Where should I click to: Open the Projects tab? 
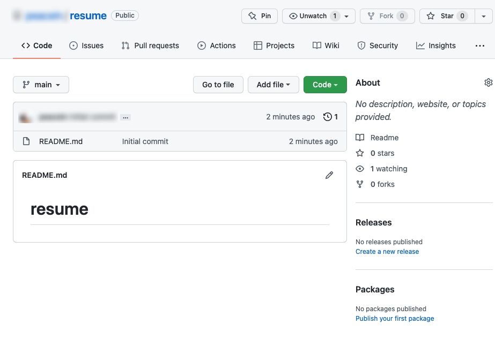274,46
